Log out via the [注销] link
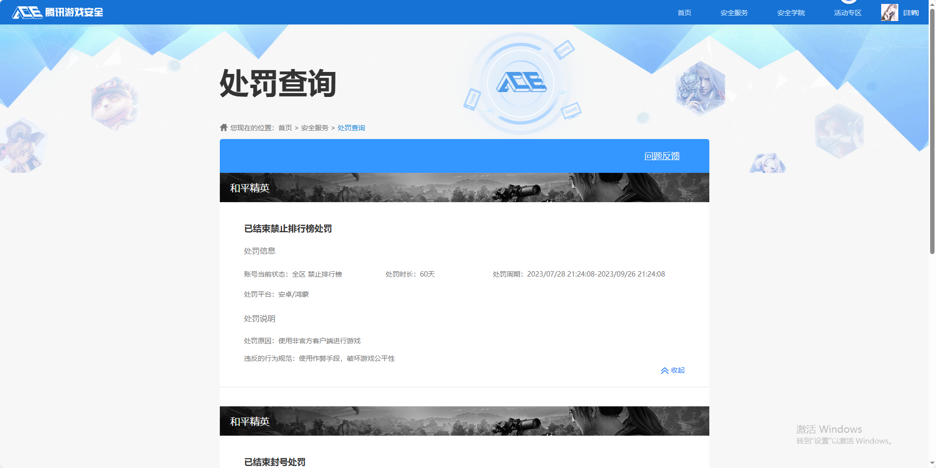This screenshot has width=936, height=468. [911, 12]
